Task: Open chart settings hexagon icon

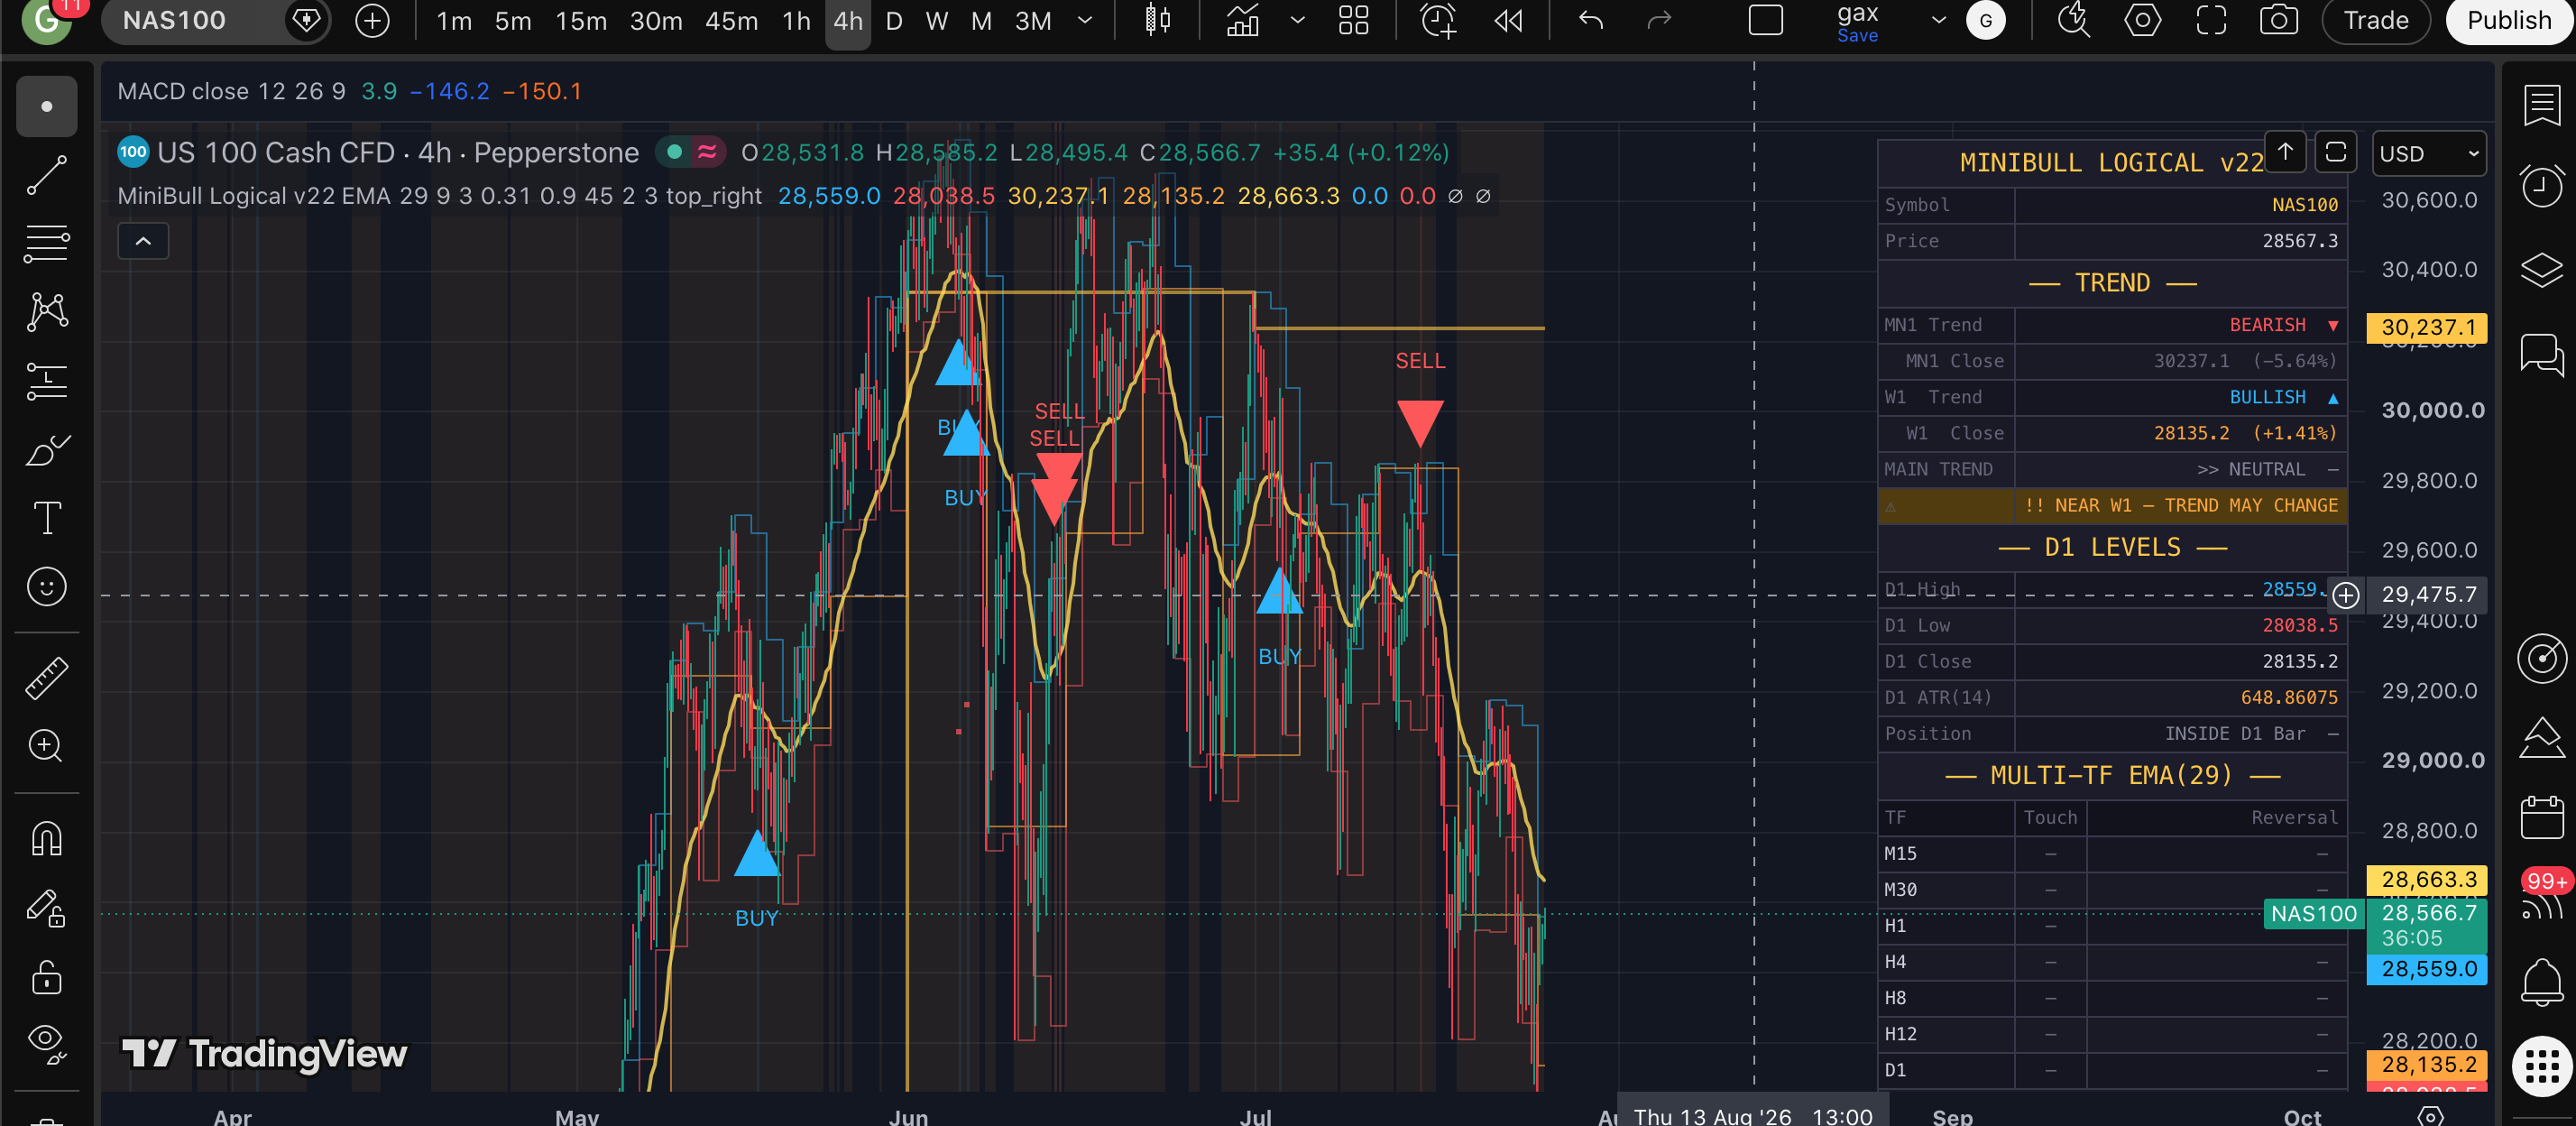Action: click(x=2142, y=20)
